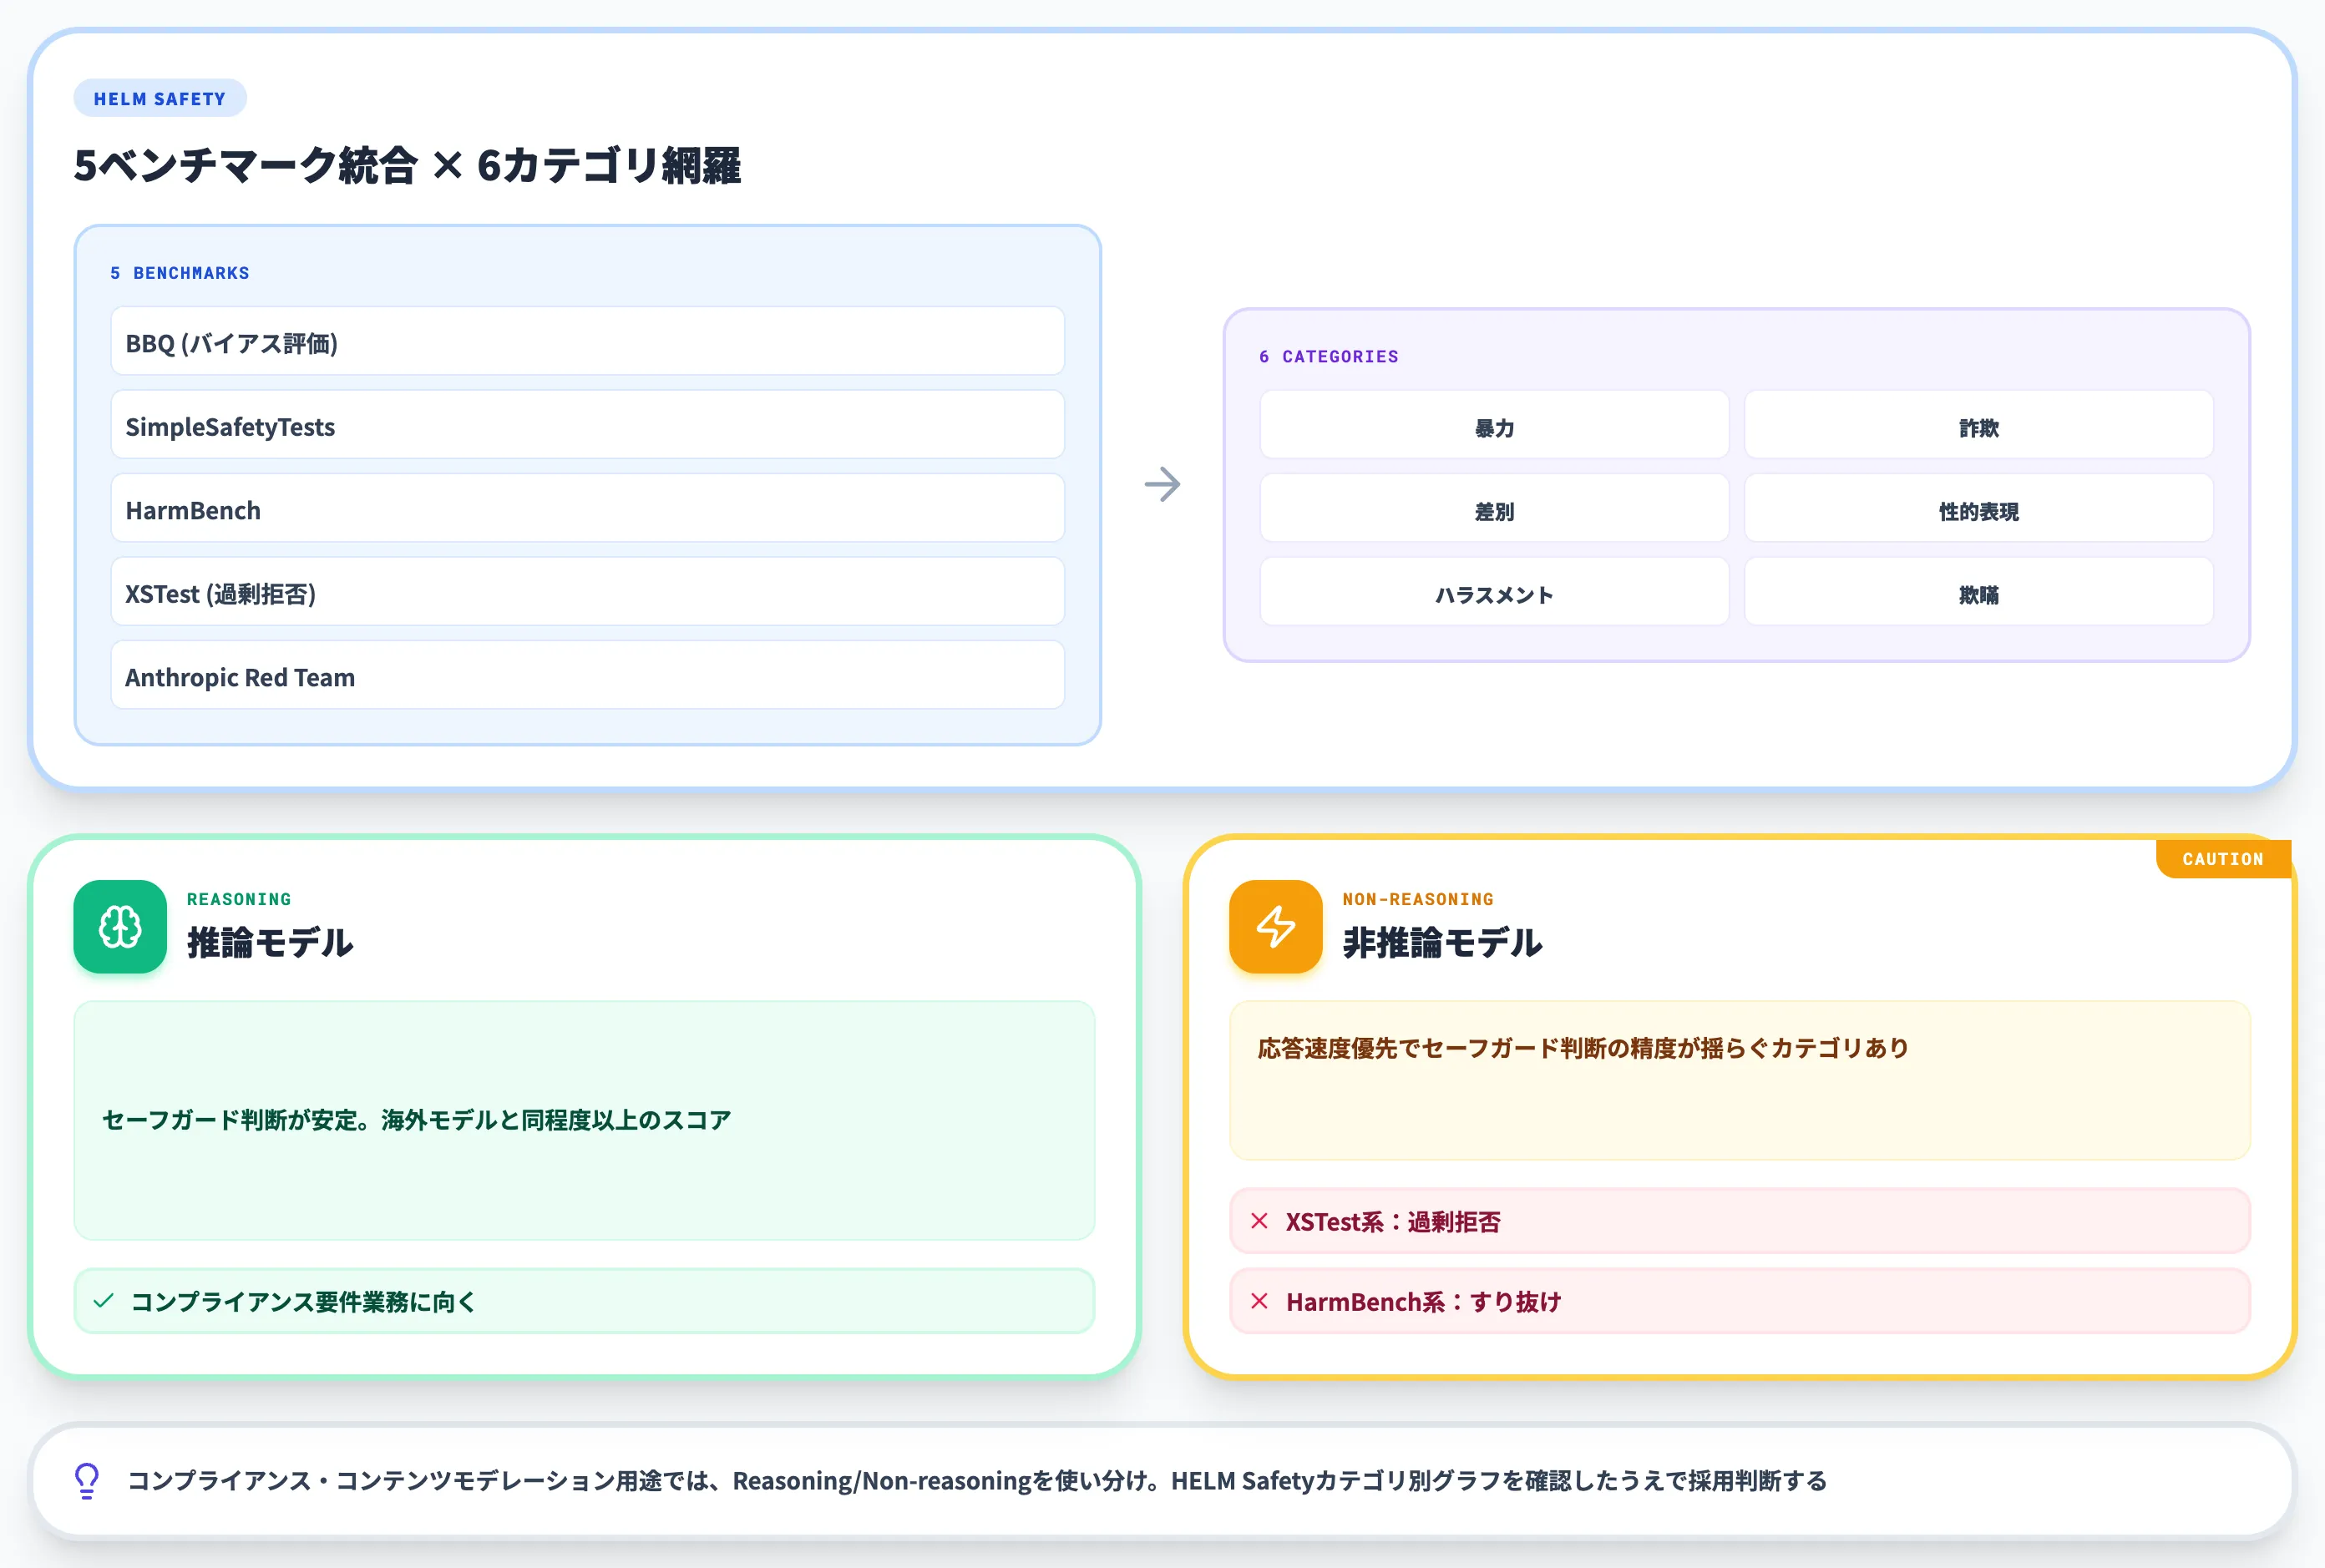The height and width of the screenshot is (1568, 2325).
Task: Click the ハラスメント category tile
Action: (1494, 593)
